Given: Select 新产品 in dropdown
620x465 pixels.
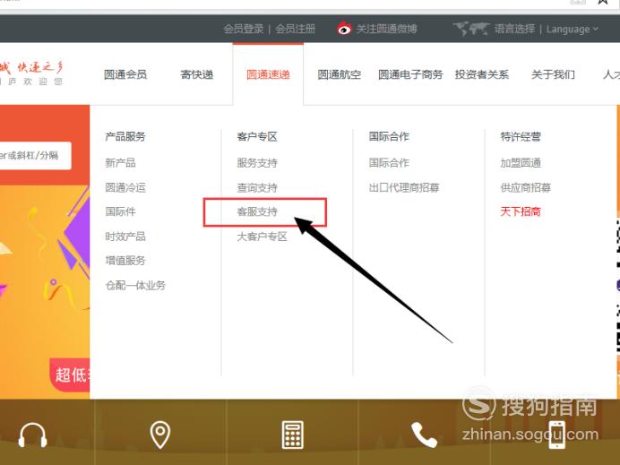Looking at the screenshot, I should point(120,163).
